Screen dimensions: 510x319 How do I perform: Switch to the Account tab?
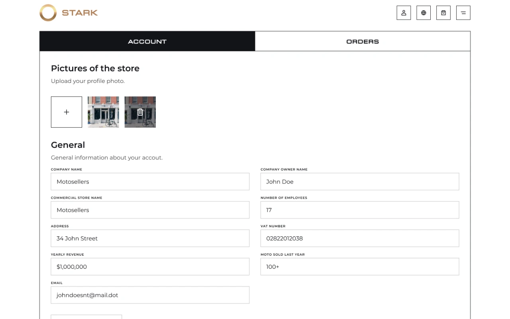click(147, 41)
